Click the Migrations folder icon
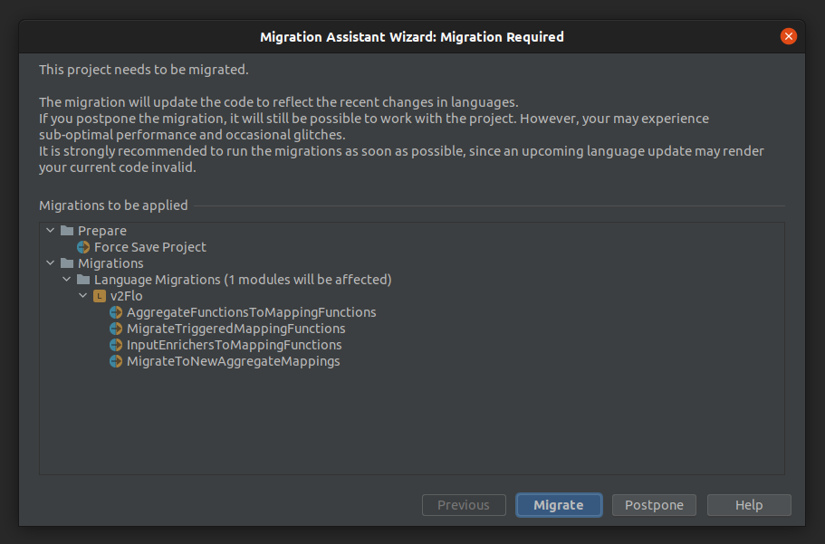Viewport: 825px width, 544px height. point(66,262)
